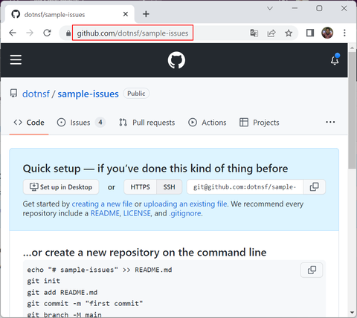Close the dotnsf/sample-issues tab
Screen dimensions: 357x318
126,14
